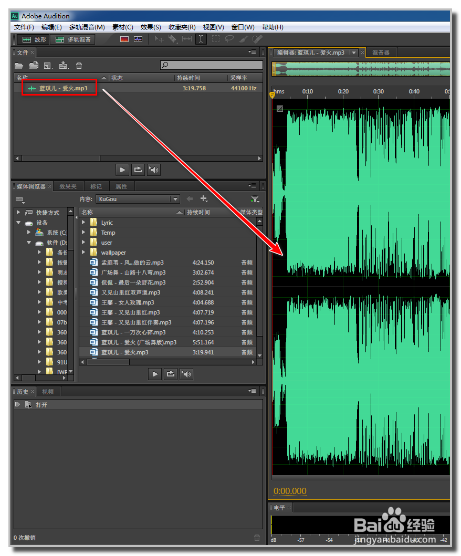The image size is (461, 556).
Task: Open the 编辑(E) menu
Action: [x=51, y=27]
